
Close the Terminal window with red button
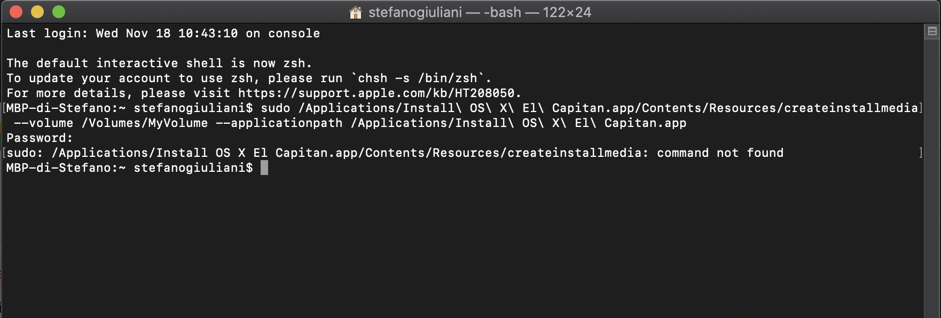pos(16,12)
